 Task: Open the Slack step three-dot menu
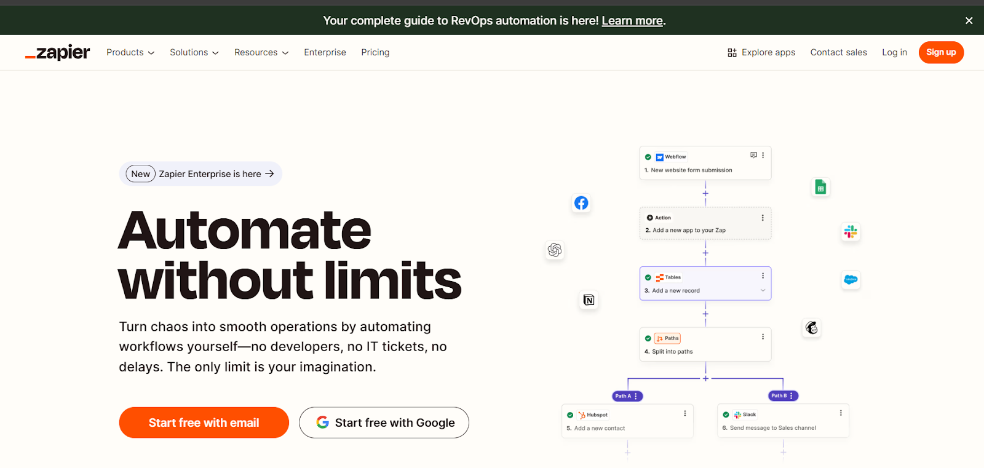[x=841, y=413]
